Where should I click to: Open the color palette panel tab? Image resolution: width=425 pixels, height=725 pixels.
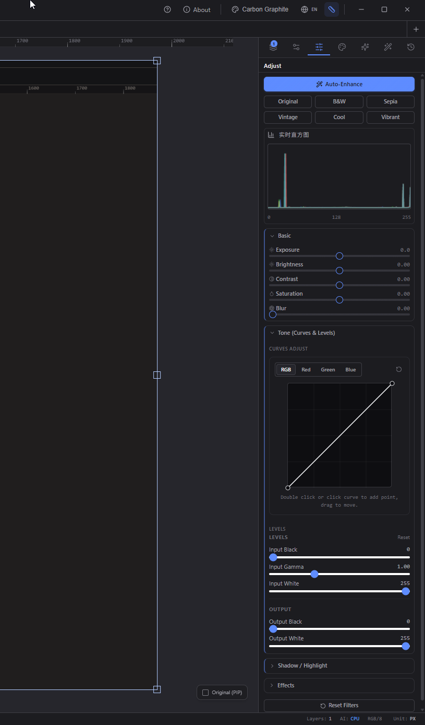342,47
